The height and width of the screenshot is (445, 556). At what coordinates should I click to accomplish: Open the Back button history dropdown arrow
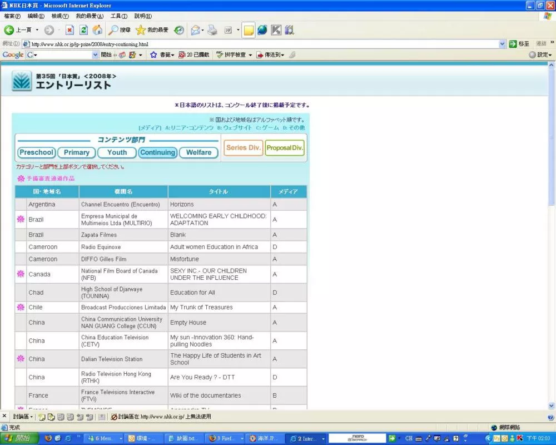pos(37,30)
